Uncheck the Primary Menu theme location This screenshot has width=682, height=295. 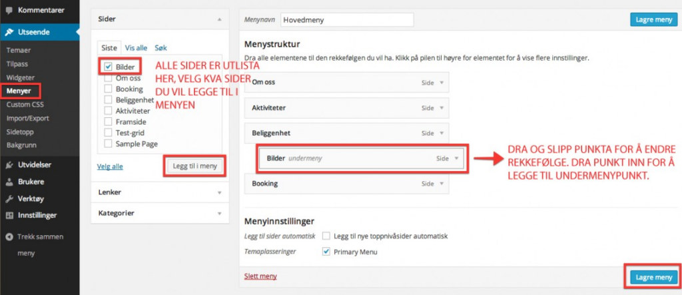(x=326, y=252)
